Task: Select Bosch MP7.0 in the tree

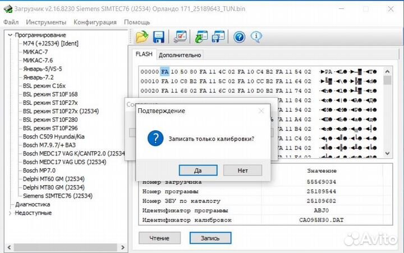Action: (x=39, y=170)
